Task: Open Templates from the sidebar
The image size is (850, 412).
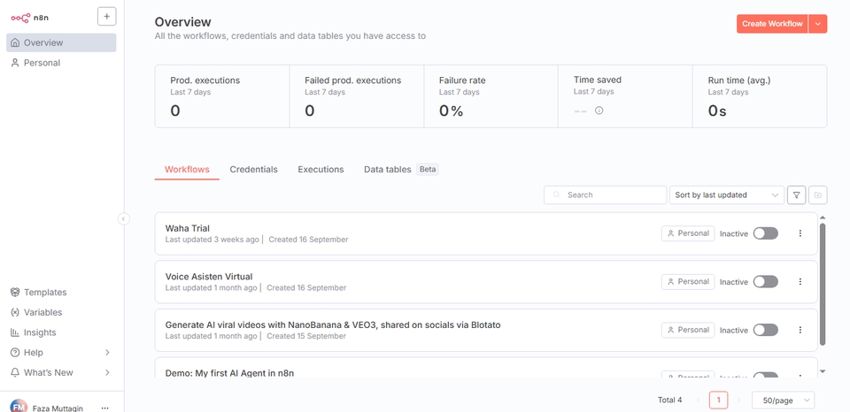Action: (x=45, y=293)
